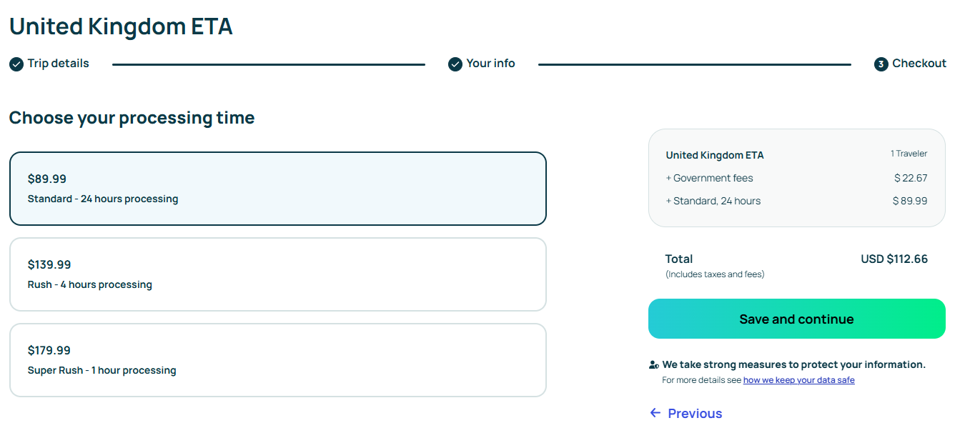
Task: Click the $89.99 Standard price label
Action: pyautogui.click(x=47, y=179)
